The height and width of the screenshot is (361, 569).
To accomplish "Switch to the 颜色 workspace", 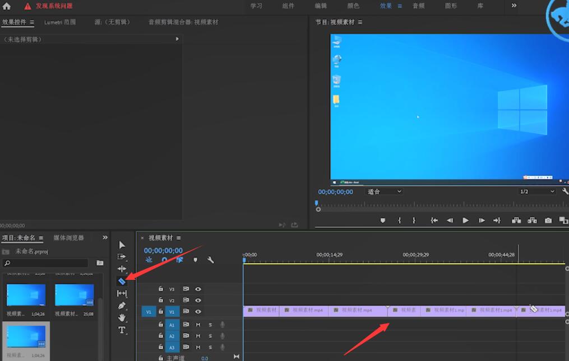I will pyautogui.click(x=353, y=6).
